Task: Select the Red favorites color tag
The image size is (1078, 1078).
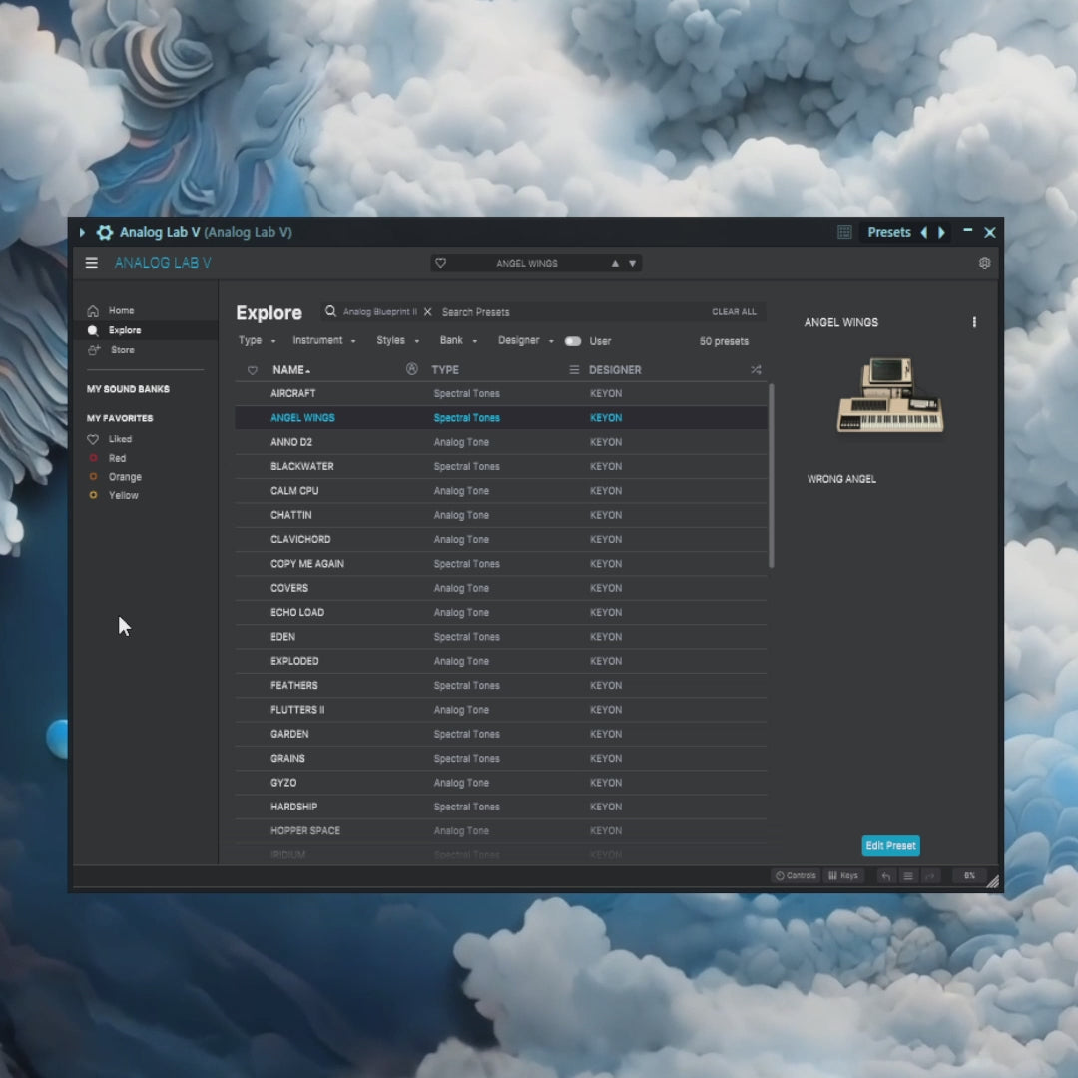Action: [117, 458]
